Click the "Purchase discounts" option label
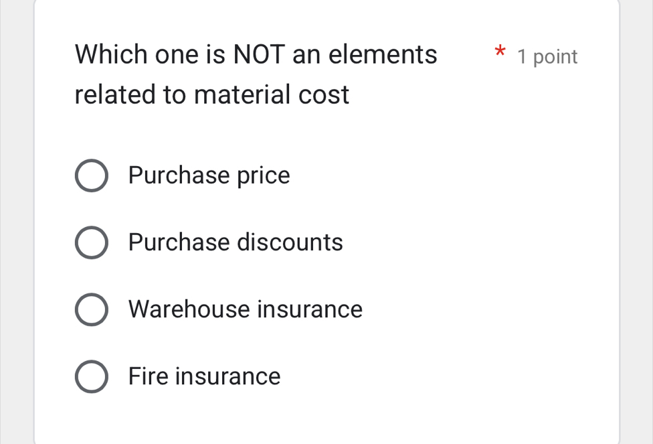The image size is (653, 444). click(x=236, y=242)
